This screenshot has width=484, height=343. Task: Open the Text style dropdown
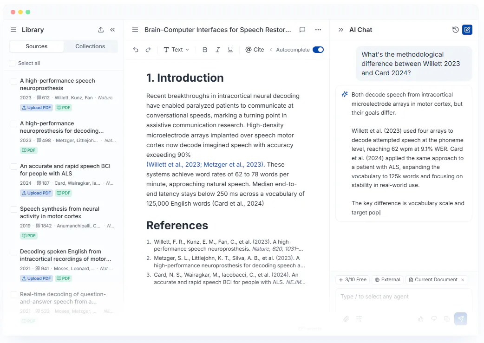(176, 50)
